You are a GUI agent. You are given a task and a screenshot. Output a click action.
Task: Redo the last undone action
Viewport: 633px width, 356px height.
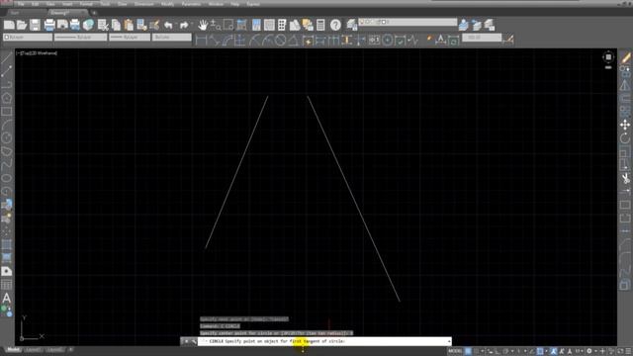click(x=184, y=25)
